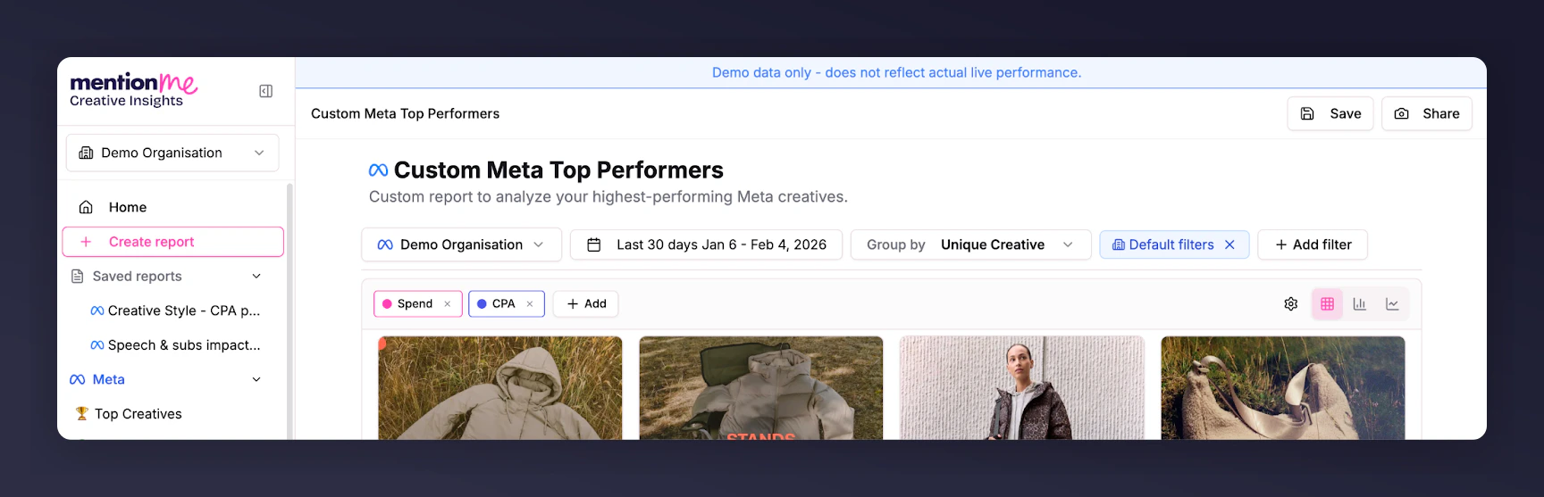The height and width of the screenshot is (497, 1544).
Task: Collapse the Meta sidebar section
Action: coord(256,379)
